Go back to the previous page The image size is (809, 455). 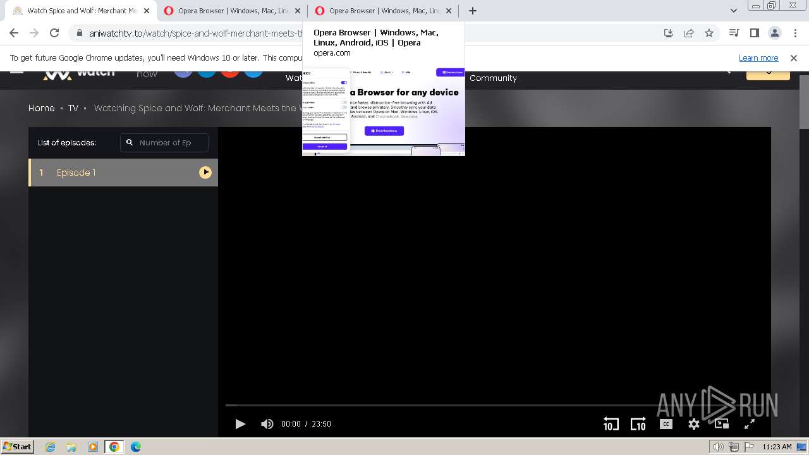coord(14,33)
